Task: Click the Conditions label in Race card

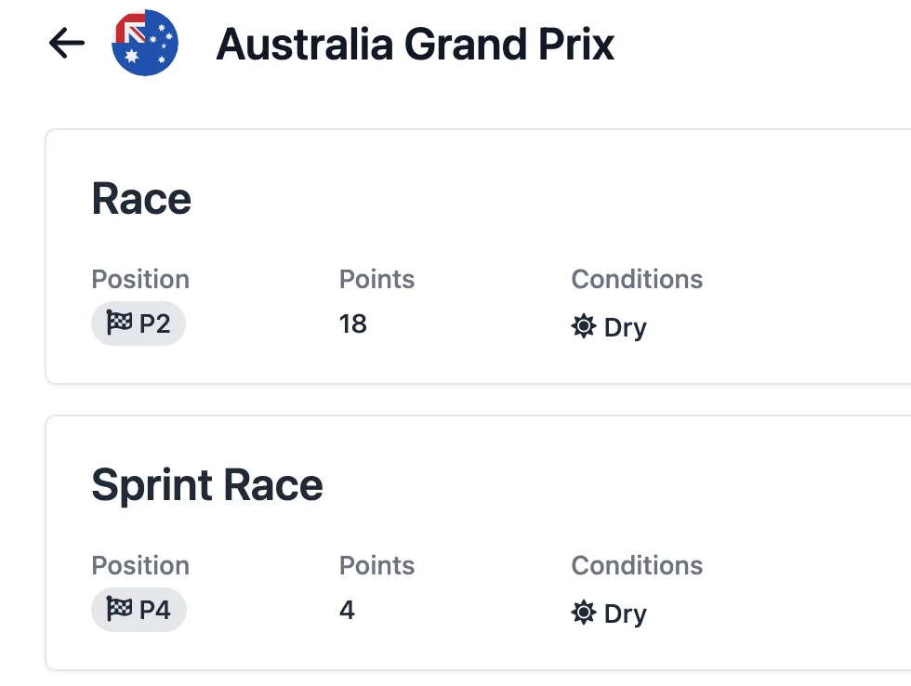Action: coord(637,280)
